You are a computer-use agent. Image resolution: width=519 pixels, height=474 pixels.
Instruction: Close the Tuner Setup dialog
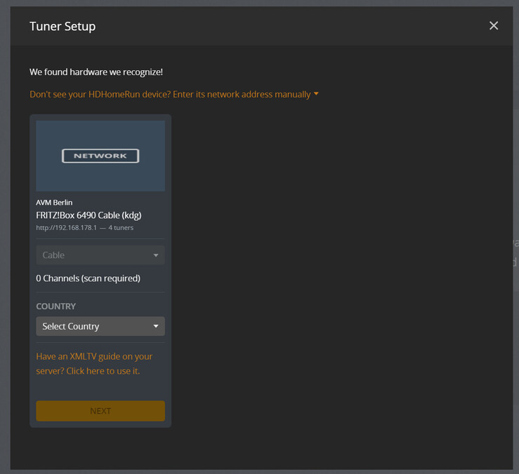(494, 25)
